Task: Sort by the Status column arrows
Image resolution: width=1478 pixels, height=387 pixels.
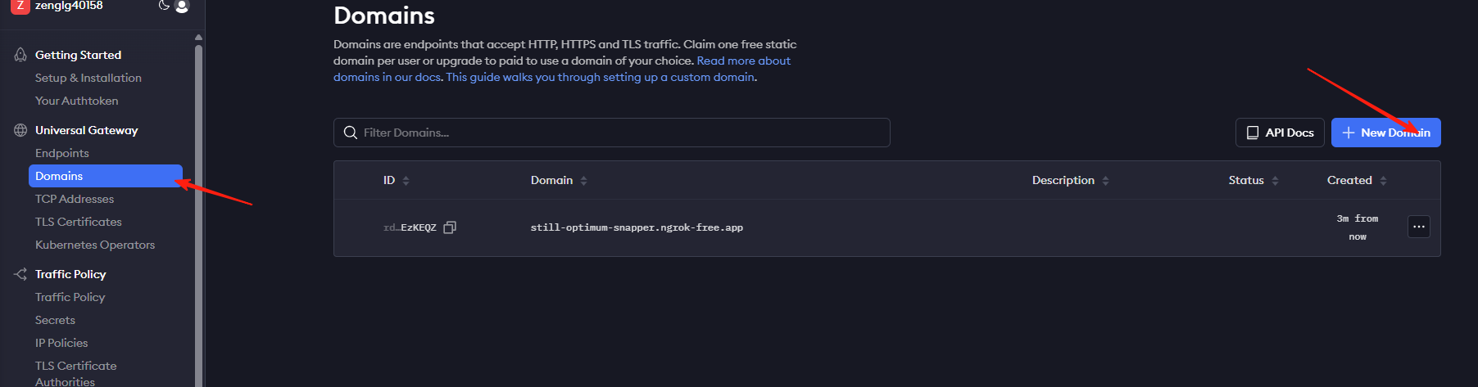Action: [1275, 181]
